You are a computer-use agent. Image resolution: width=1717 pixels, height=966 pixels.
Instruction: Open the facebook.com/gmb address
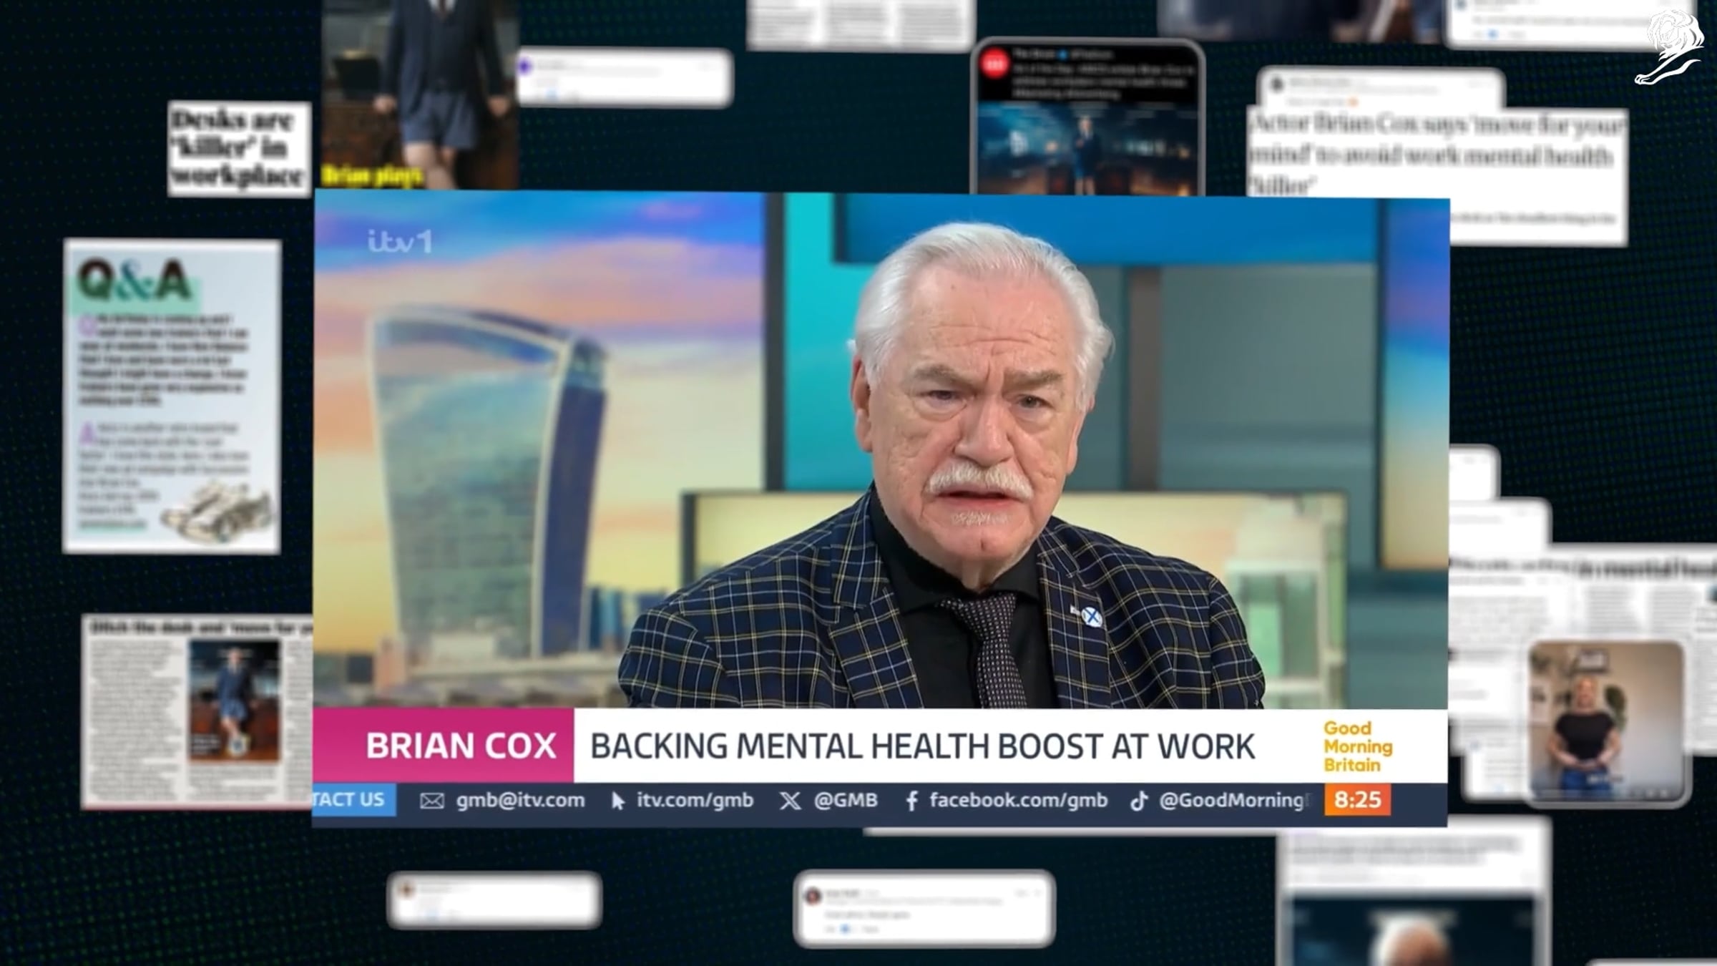point(1018,800)
